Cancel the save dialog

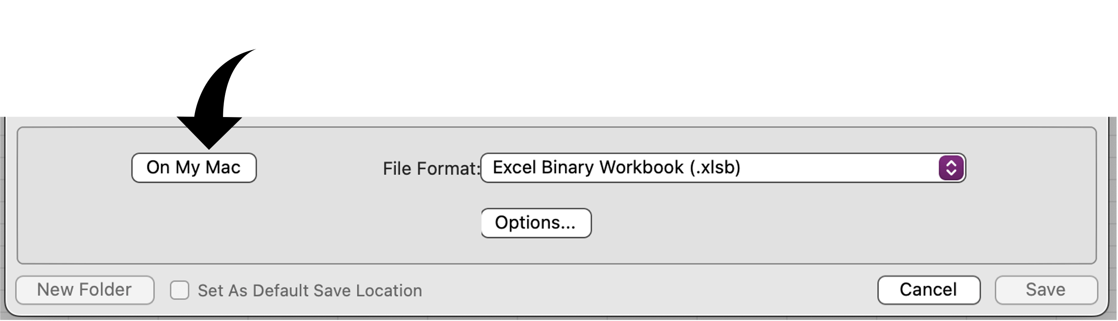(x=929, y=290)
